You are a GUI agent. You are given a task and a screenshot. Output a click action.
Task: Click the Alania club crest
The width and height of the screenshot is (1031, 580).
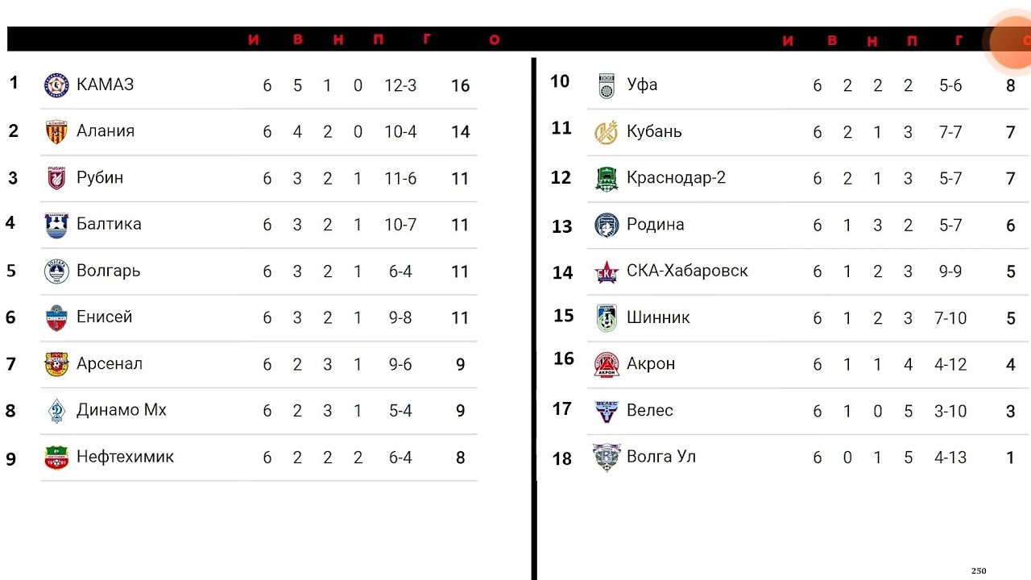tap(56, 131)
